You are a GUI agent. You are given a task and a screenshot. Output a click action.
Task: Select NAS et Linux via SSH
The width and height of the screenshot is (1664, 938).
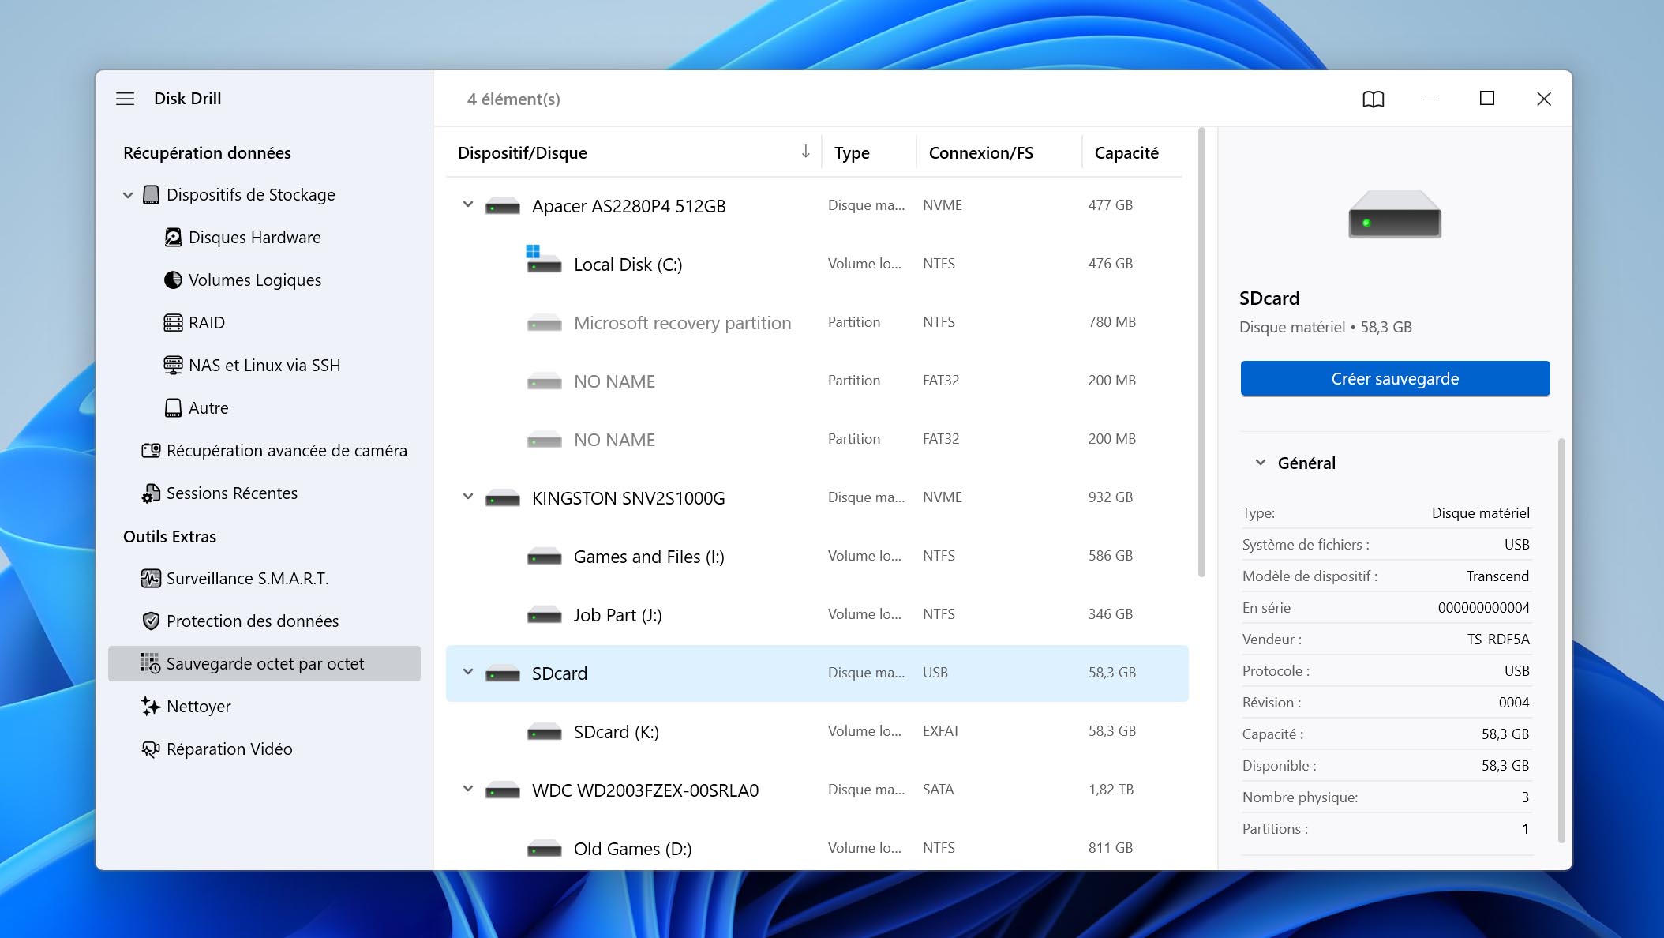264,366
